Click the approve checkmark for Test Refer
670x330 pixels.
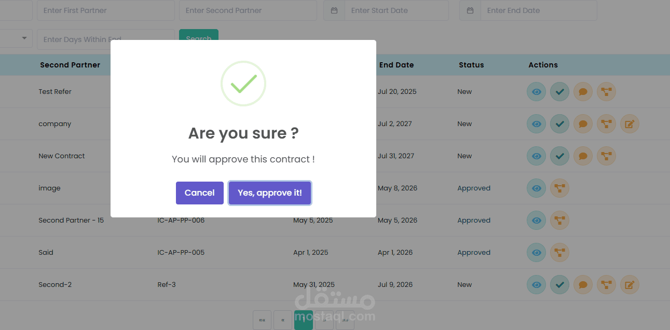point(559,92)
